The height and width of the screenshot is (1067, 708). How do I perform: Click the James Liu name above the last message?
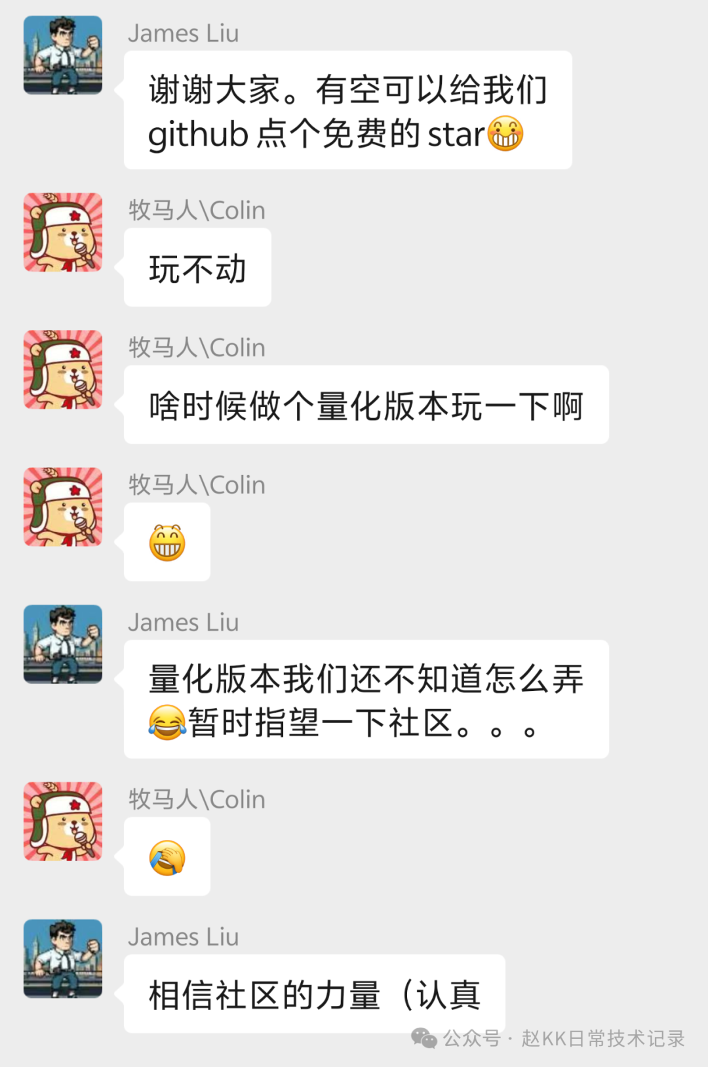tap(184, 936)
